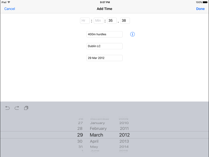Tap the redo arrow icon

coord(17,108)
